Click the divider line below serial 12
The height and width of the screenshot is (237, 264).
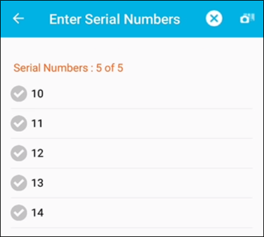coord(131,169)
